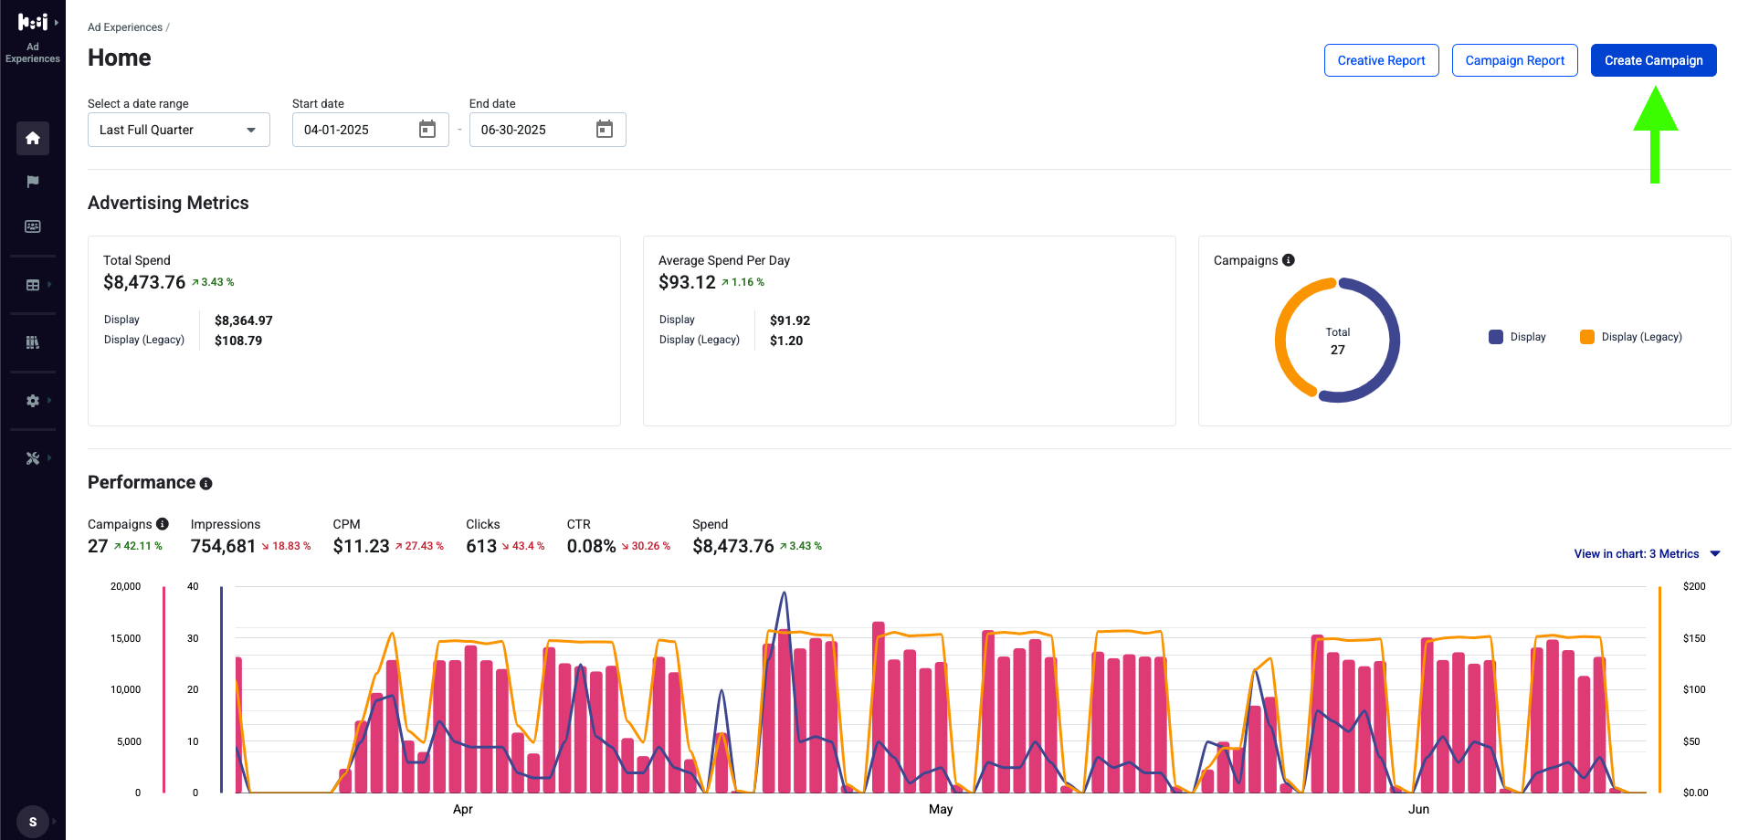The width and height of the screenshot is (1738, 840).
Task: Open the Creative Report
Action: 1381,60
